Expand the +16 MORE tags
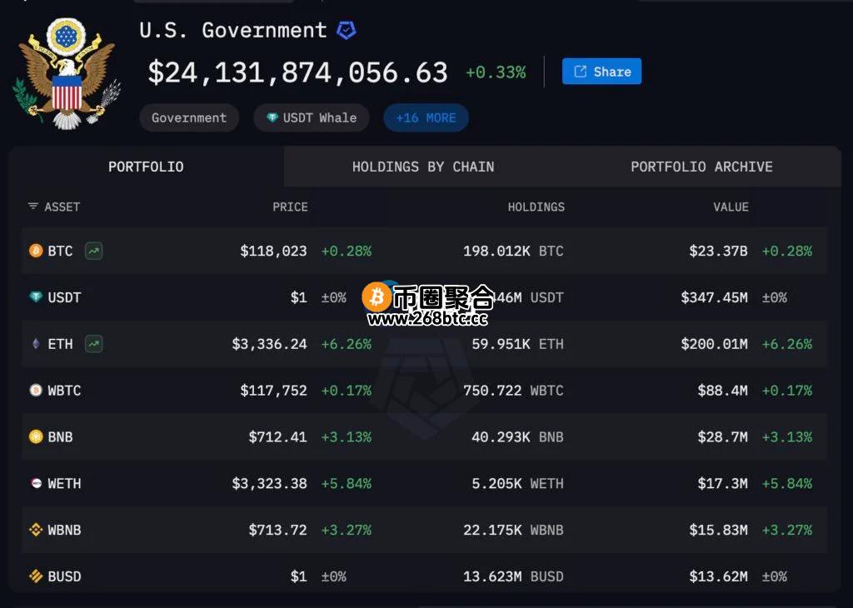This screenshot has width=853, height=608. (426, 117)
